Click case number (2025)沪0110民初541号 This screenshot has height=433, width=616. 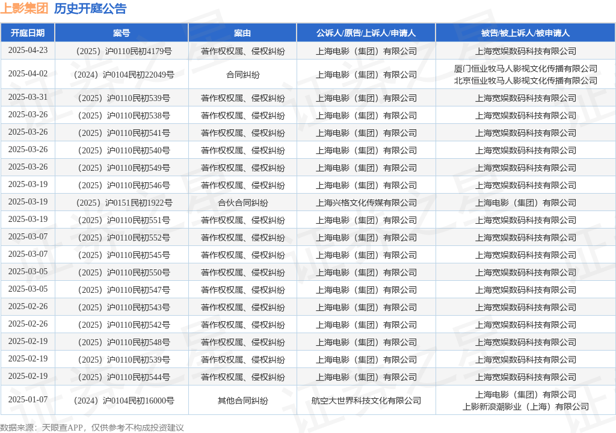(124, 133)
